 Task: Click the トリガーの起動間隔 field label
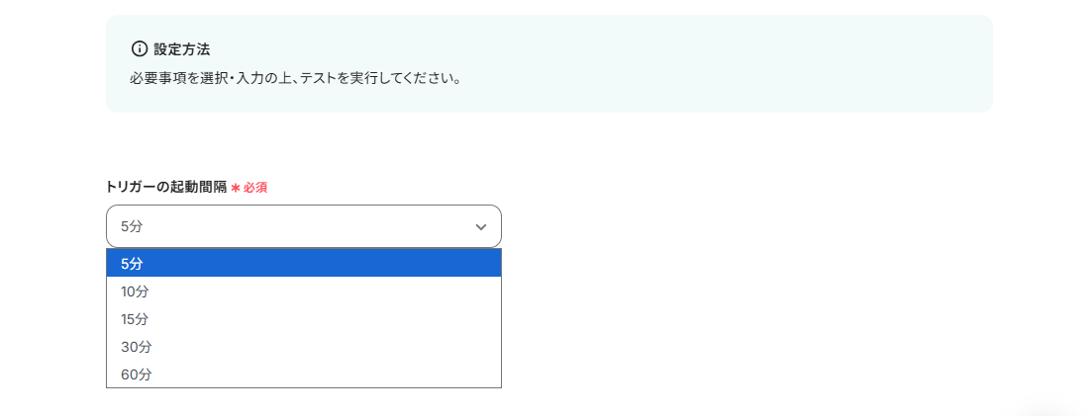166,186
